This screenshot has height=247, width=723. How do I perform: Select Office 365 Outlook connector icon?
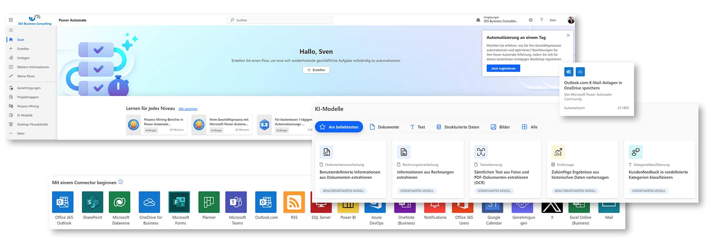pyautogui.click(x=62, y=202)
